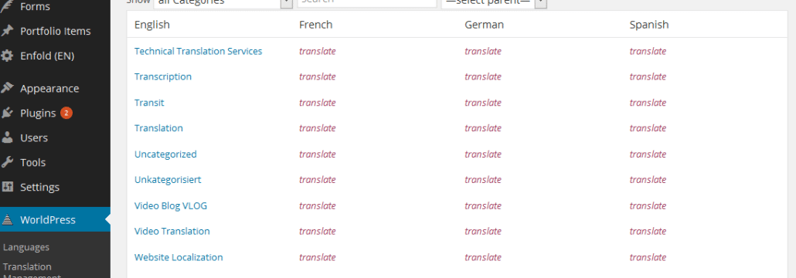Click the Portfolio Items pin icon

(7, 31)
